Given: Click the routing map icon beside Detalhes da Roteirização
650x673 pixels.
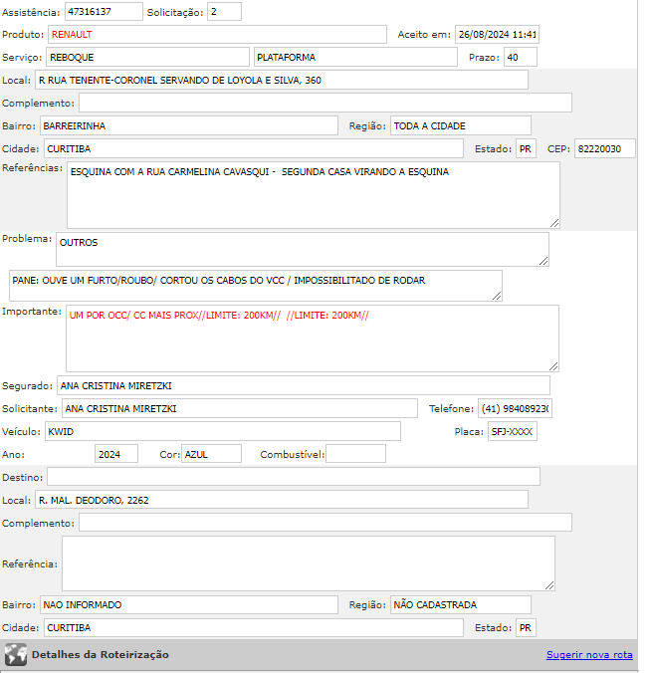Looking at the screenshot, I should (15, 654).
